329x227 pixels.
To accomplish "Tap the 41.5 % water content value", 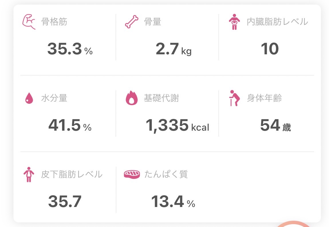I will point(70,125).
